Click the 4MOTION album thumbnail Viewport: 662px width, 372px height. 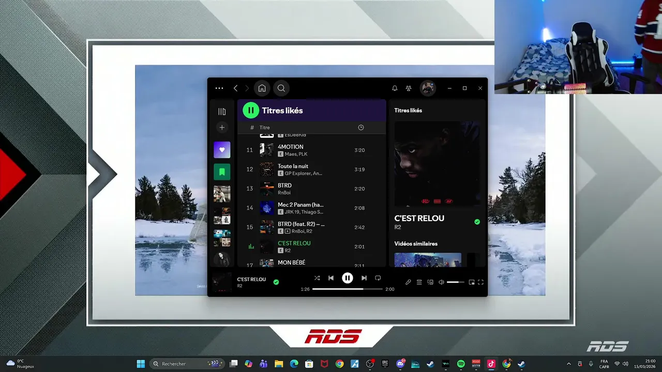(266, 150)
